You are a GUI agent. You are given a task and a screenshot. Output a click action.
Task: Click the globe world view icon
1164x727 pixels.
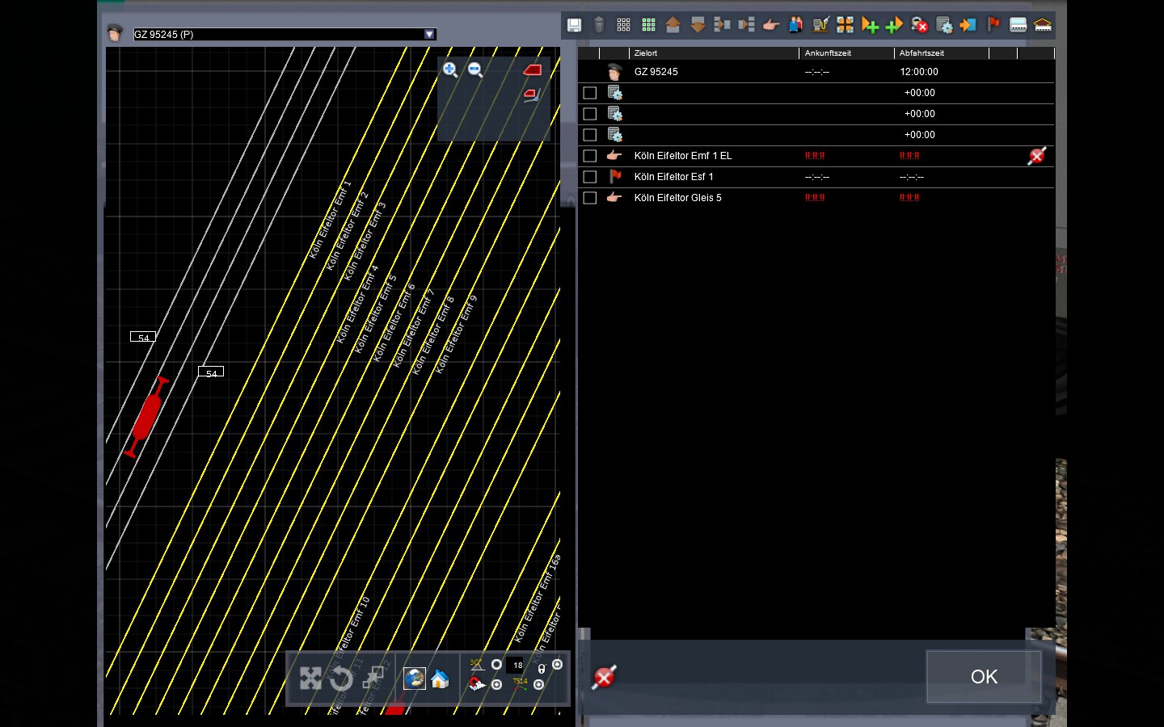(x=415, y=679)
